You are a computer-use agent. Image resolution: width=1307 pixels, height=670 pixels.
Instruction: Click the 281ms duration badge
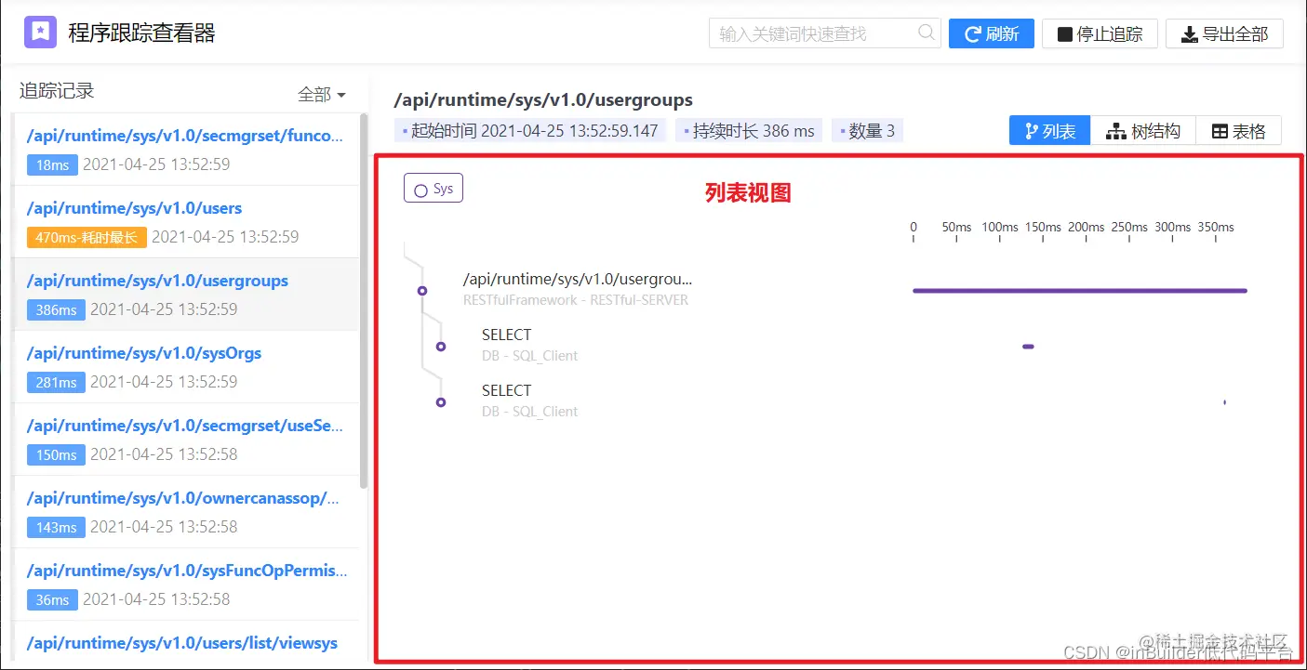[x=56, y=382]
